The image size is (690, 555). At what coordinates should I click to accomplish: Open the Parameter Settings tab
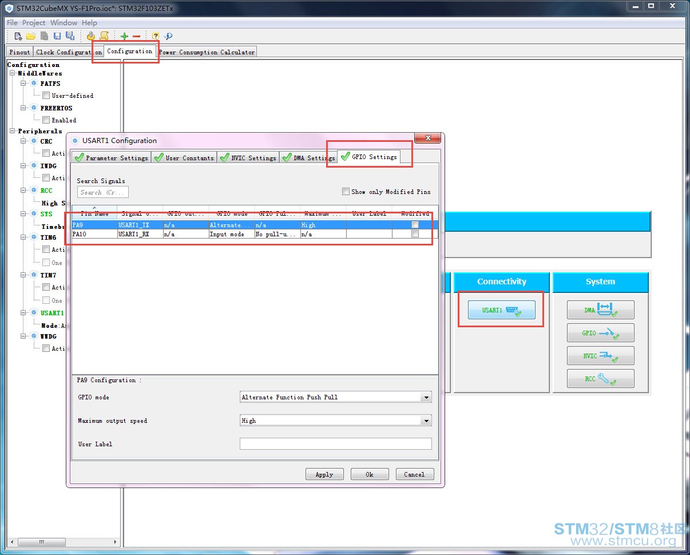112,158
